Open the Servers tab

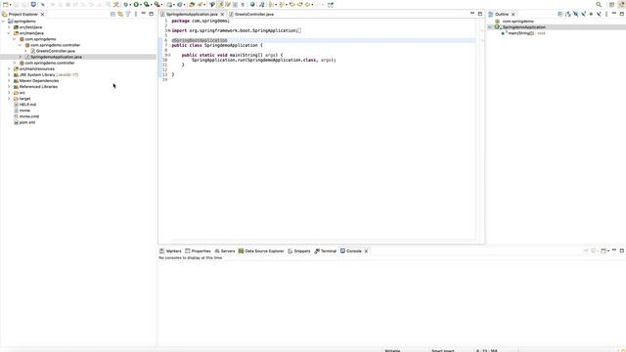point(225,251)
